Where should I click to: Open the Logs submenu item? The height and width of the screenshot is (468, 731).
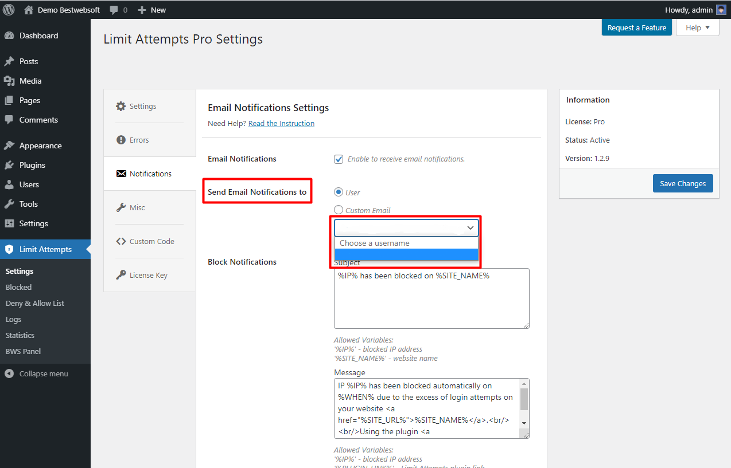[13, 319]
